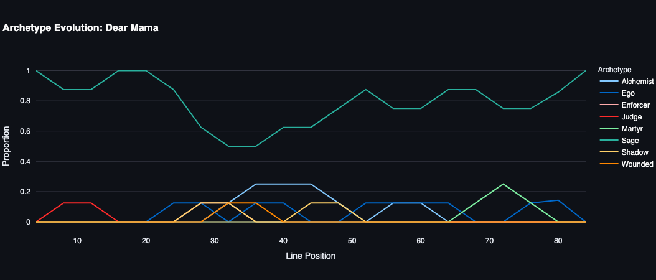Click the red Judge plateau near position 10
The height and width of the screenshot is (280, 656).
[77, 203]
